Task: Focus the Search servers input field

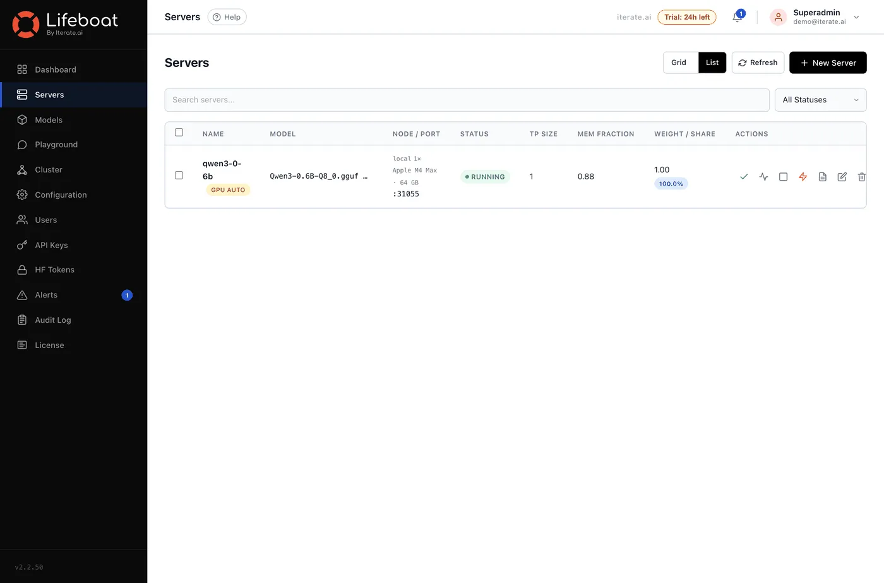Action: (467, 100)
